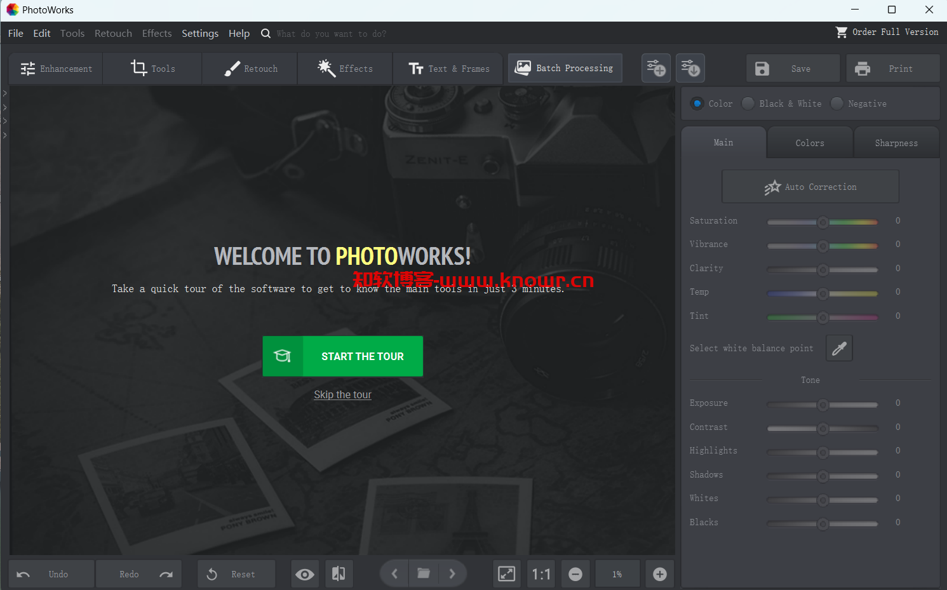The height and width of the screenshot is (590, 947).
Task: Open the Enhancement tab
Action: coord(56,69)
